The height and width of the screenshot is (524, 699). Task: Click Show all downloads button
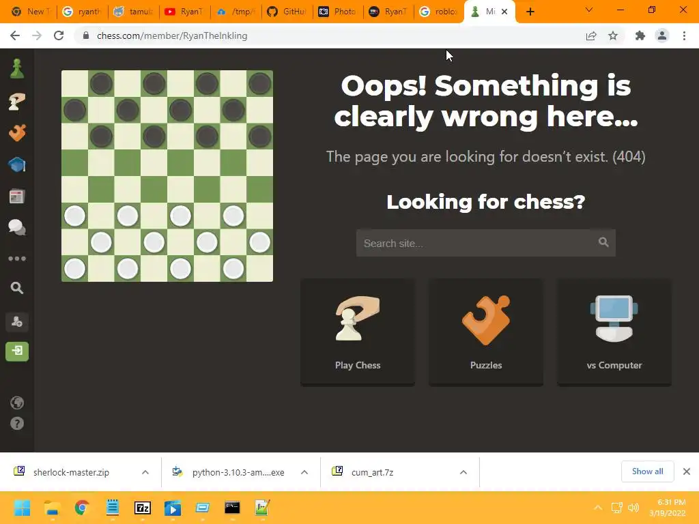[647, 471]
